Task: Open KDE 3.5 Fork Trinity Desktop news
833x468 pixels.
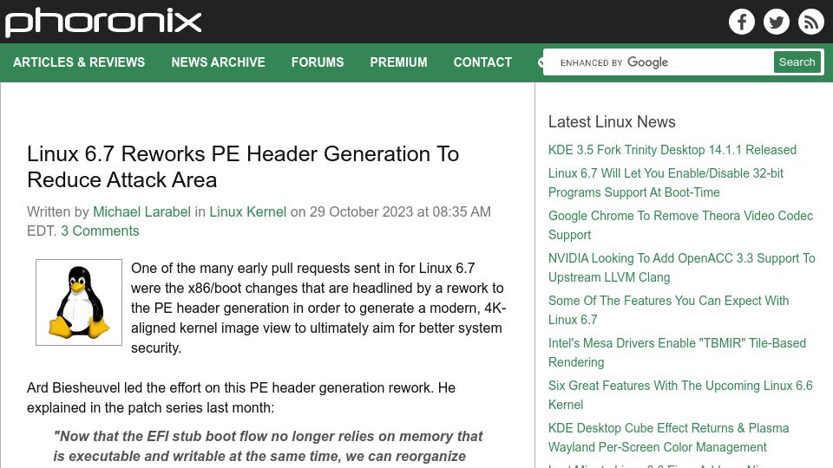Action: (x=672, y=150)
